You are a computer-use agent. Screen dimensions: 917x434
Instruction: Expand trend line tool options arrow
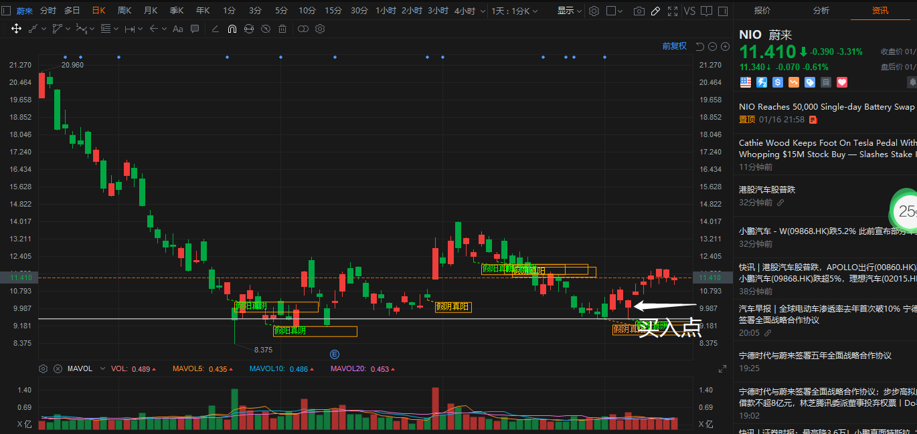point(44,29)
